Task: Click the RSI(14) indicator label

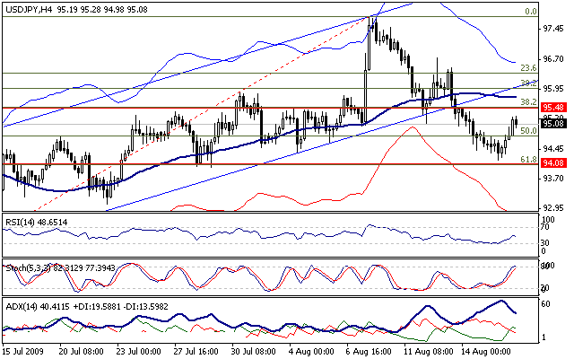Action: [x=22, y=221]
